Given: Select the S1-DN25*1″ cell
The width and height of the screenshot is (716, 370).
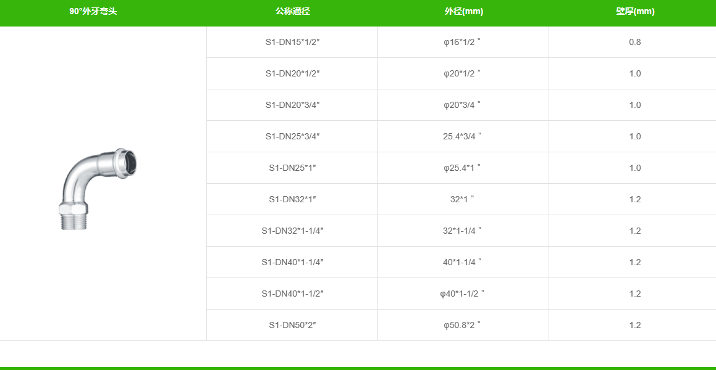Looking at the screenshot, I should tap(292, 168).
